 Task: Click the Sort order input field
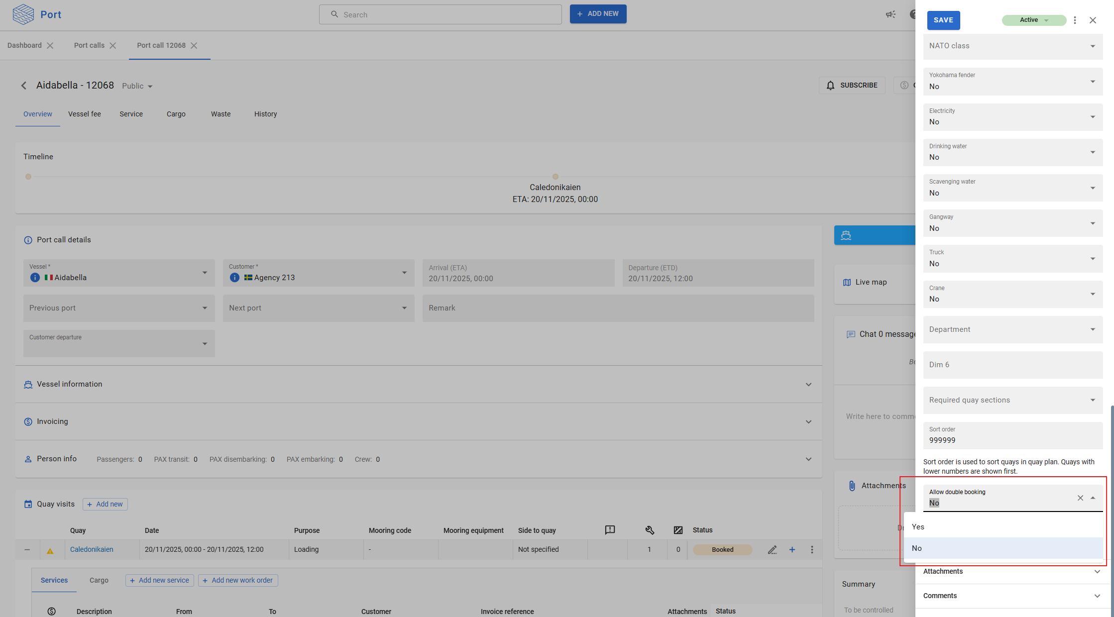tap(1012, 440)
